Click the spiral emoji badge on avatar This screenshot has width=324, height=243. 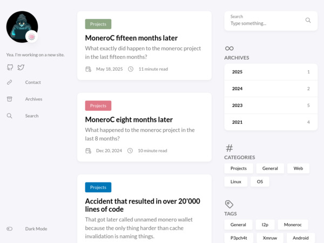(x=32, y=37)
